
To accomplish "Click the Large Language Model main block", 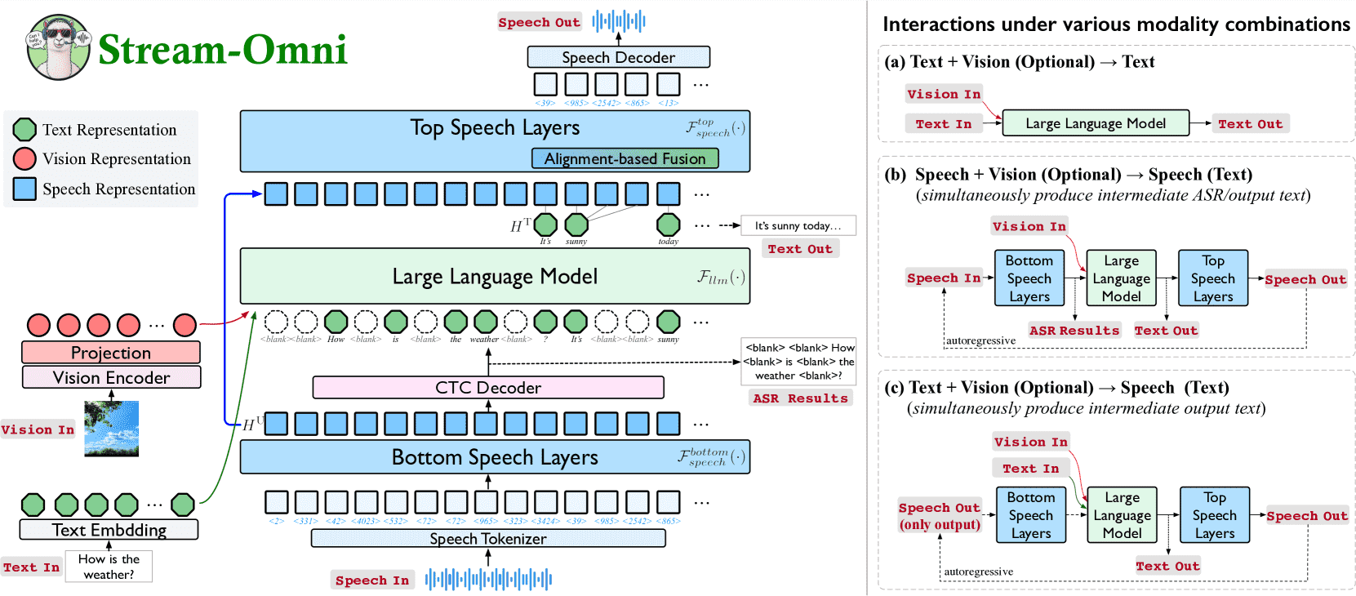I will coord(495,277).
